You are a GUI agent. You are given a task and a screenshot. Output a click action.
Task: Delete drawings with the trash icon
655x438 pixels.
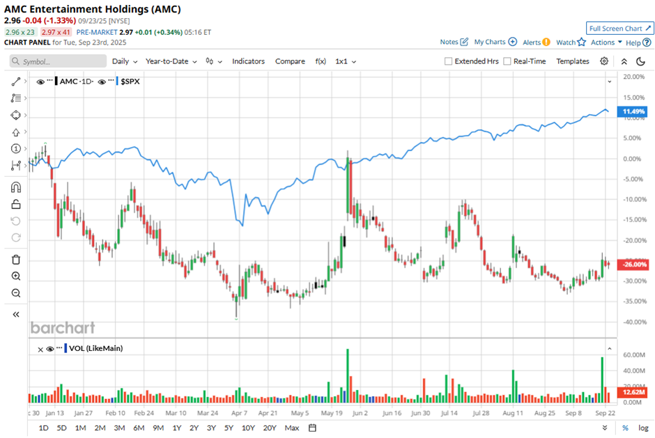point(16,260)
